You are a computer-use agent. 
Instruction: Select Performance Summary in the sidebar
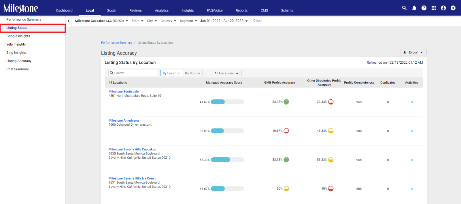tap(24, 20)
